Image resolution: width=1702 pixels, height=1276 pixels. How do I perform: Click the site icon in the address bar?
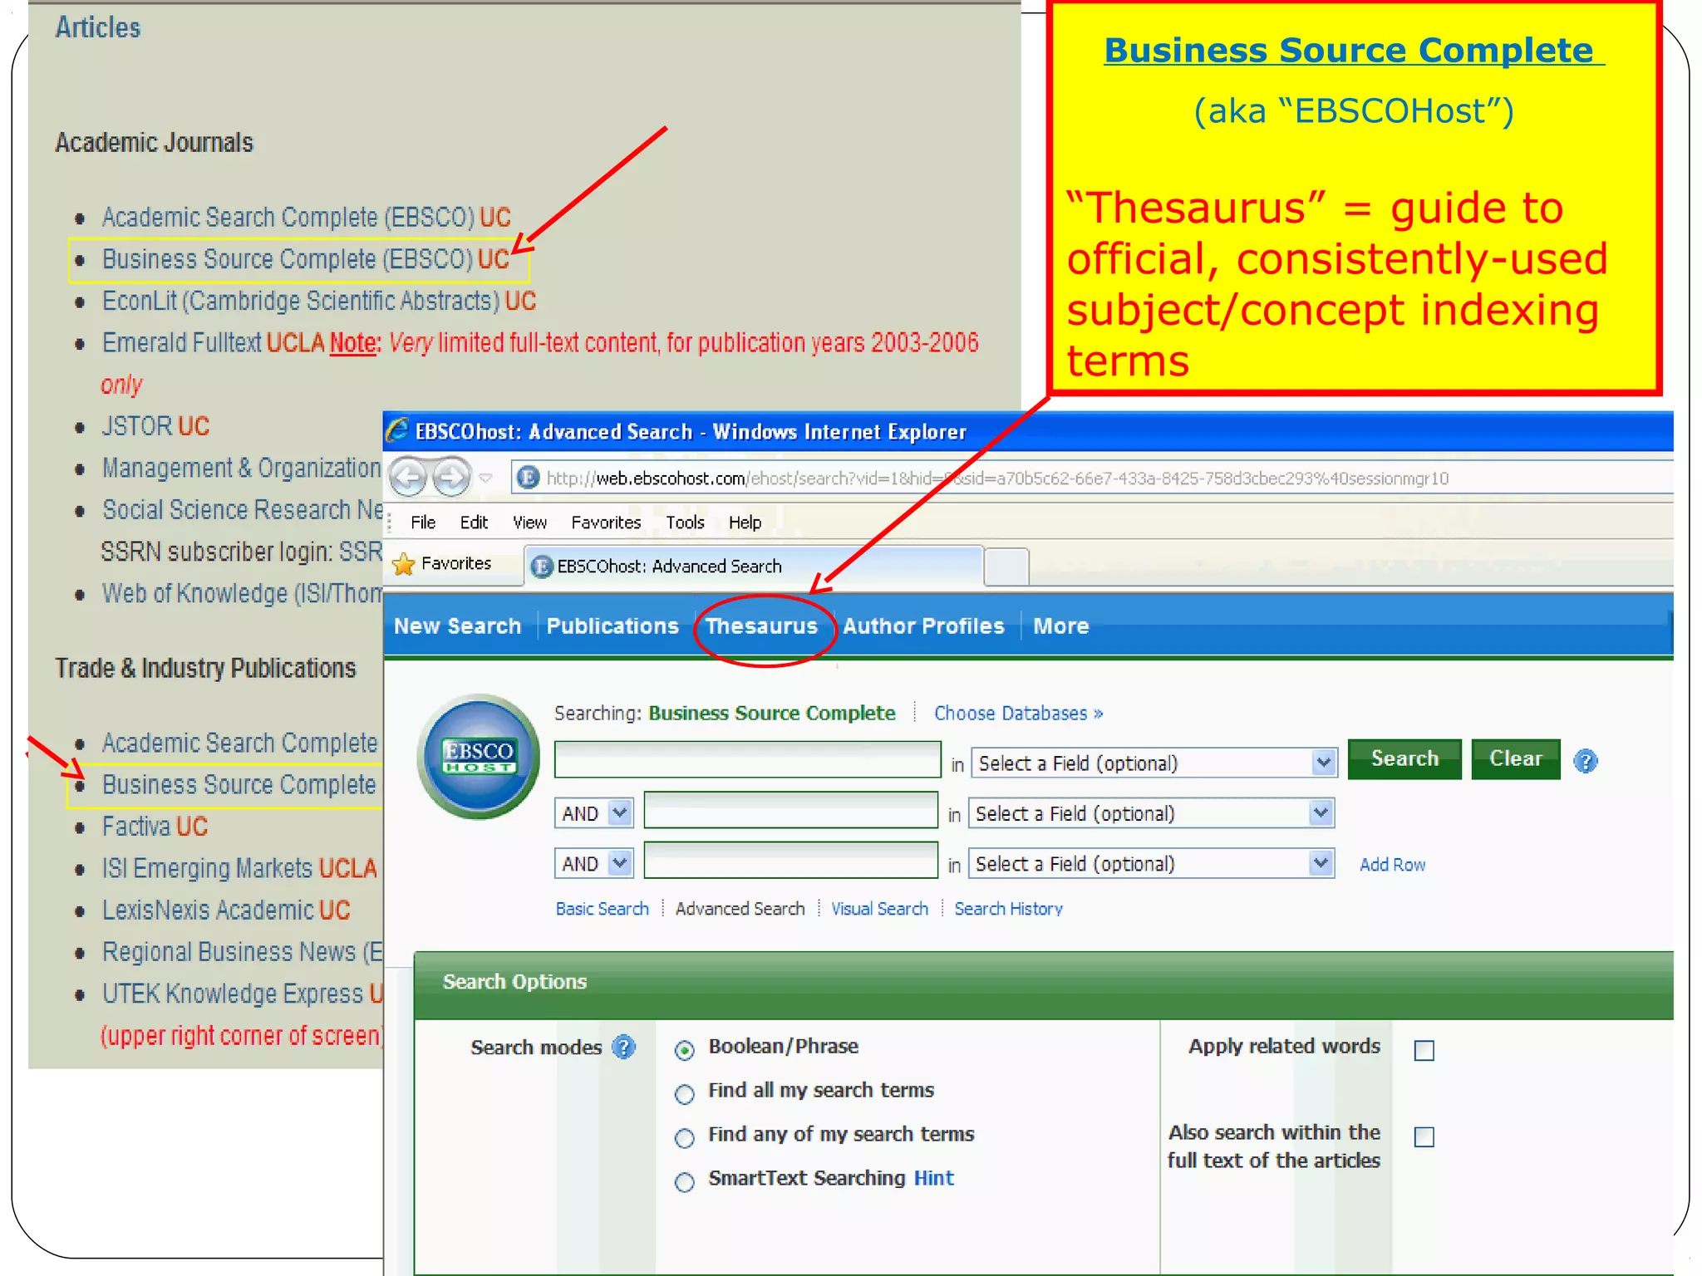tap(527, 478)
